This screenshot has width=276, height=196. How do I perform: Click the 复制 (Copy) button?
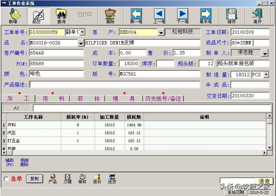tap(35, 179)
